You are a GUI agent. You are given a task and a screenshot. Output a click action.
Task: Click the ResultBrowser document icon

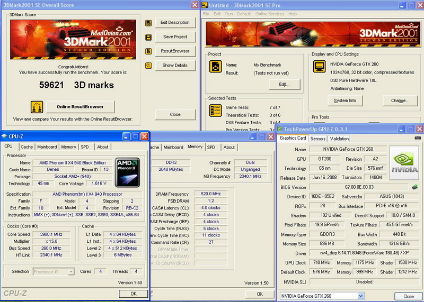pyautogui.click(x=149, y=51)
